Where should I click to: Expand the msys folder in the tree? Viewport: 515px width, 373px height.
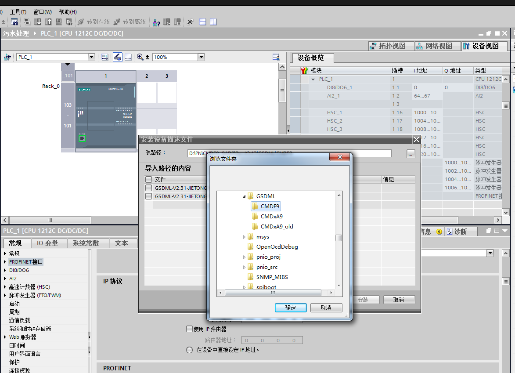pyautogui.click(x=245, y=237)
